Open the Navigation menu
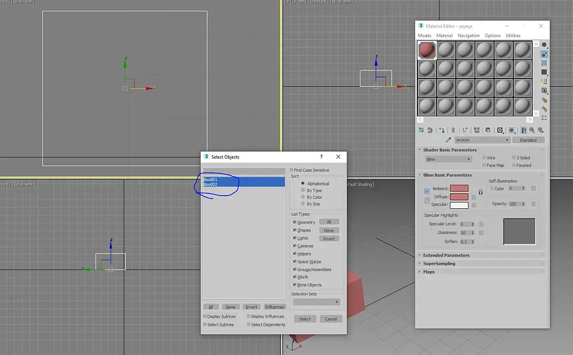Viewport: 573px width, 355px height. pos(469,35)
